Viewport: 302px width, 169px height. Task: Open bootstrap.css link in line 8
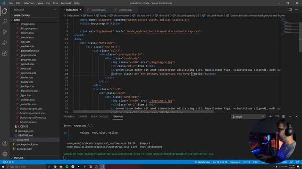tap(162, 31)
